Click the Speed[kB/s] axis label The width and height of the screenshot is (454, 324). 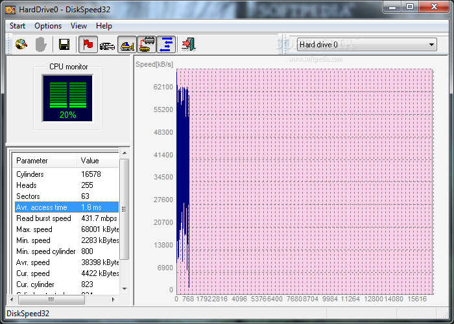tap(154, 64)
